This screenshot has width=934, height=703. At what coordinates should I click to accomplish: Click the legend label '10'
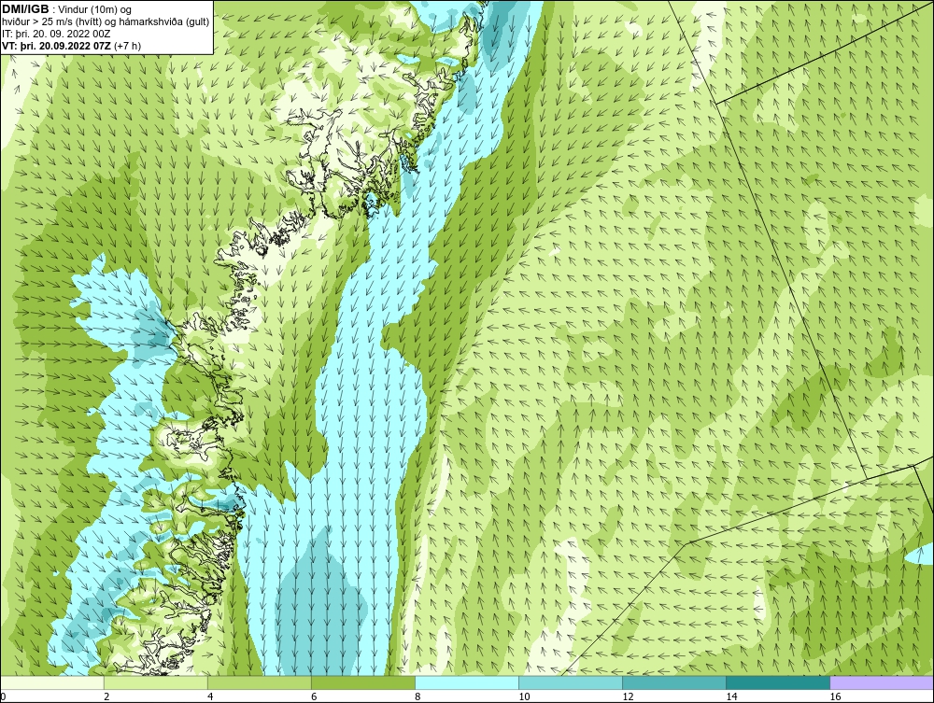524,697
